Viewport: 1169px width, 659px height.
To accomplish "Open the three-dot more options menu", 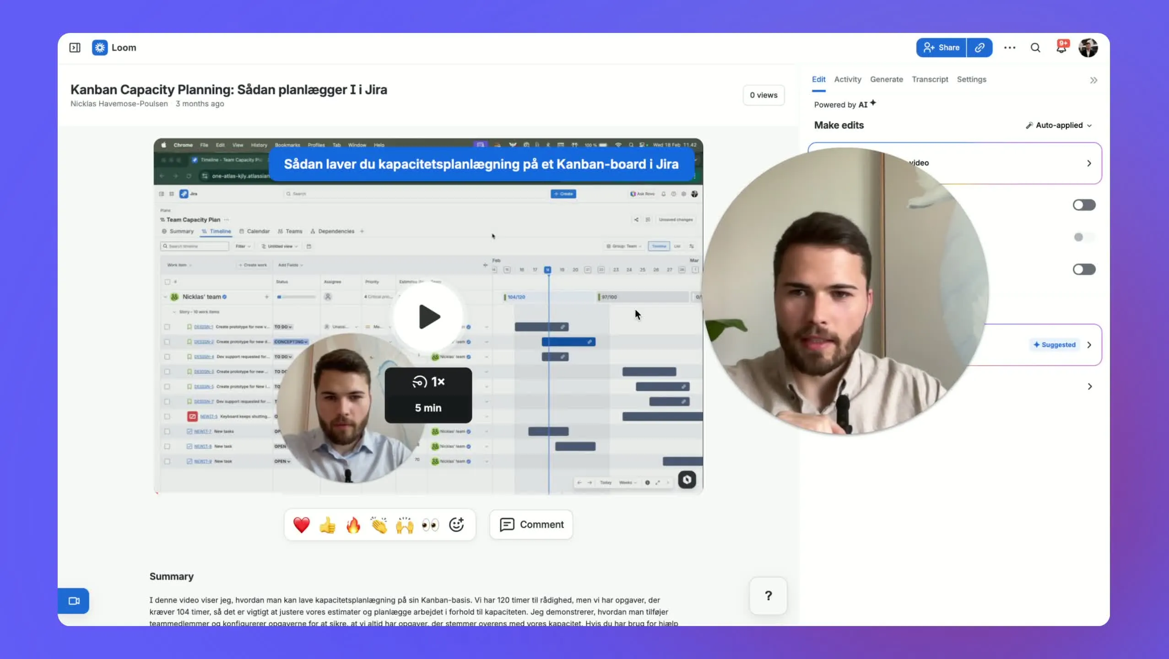I will [1010, 48].
